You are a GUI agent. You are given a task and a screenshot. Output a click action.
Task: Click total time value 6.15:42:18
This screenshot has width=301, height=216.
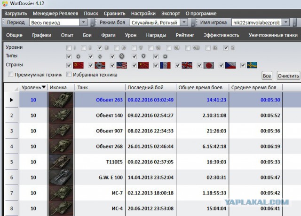[x=214, y=147]
